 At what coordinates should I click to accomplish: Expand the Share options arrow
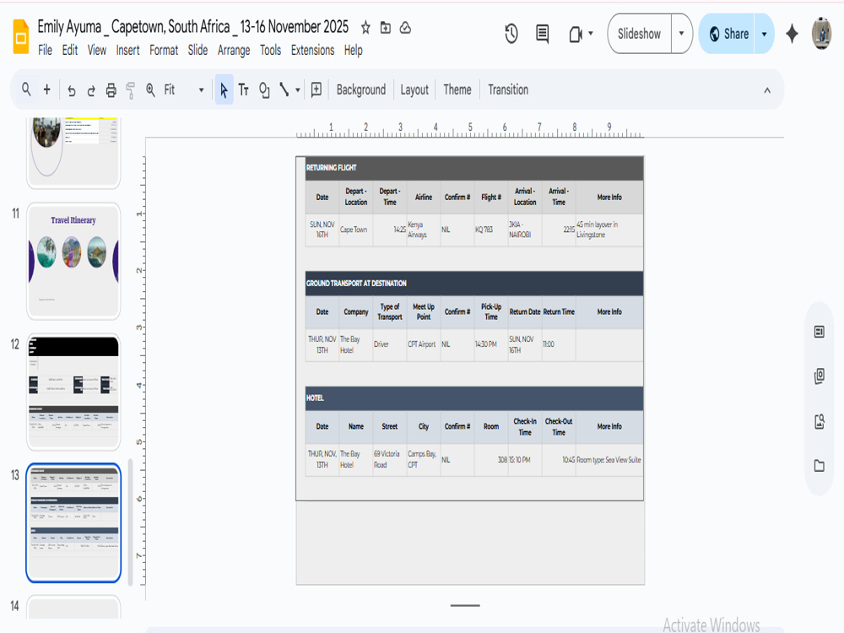point(765,34)
